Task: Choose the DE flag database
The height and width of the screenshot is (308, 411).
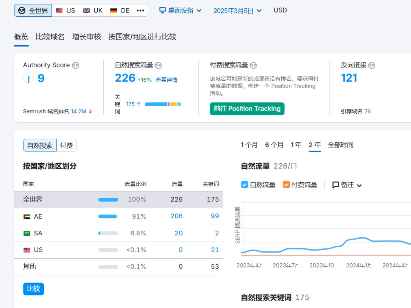Action: coord(120,11)
